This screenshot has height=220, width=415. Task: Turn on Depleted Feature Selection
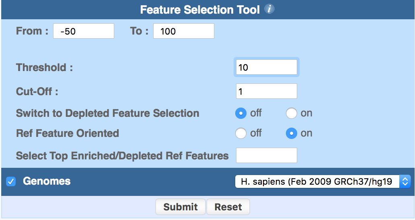292,114
